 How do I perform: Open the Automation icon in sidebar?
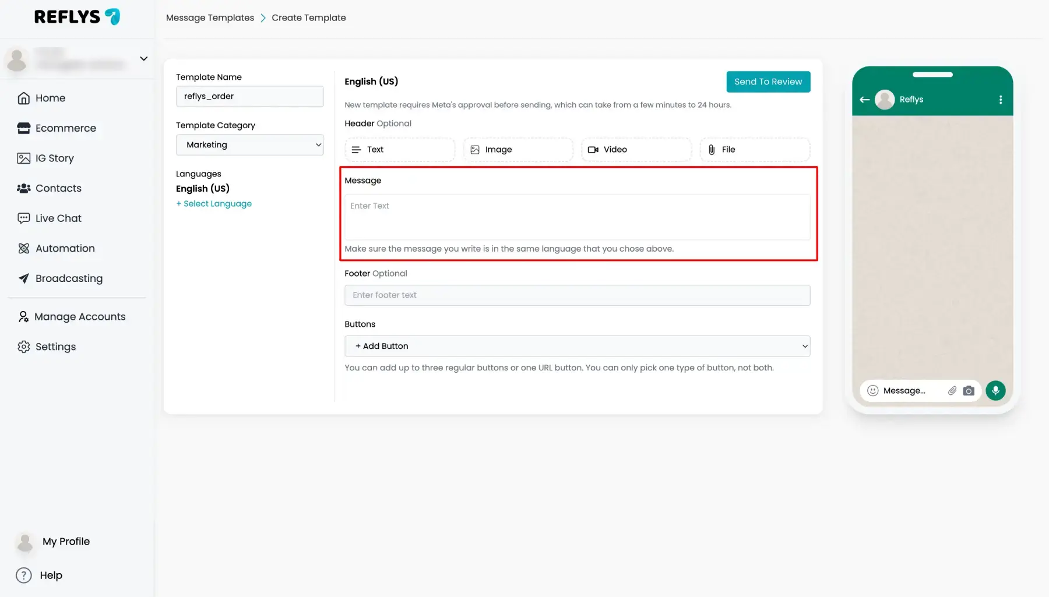coord(23,249)
